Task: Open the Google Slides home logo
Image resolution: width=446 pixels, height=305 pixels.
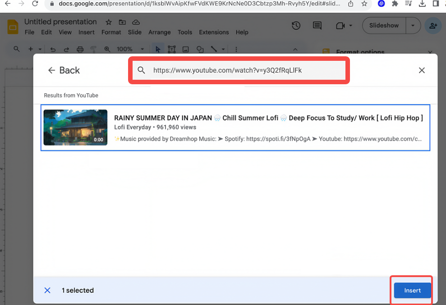Action: coord(13,27)
